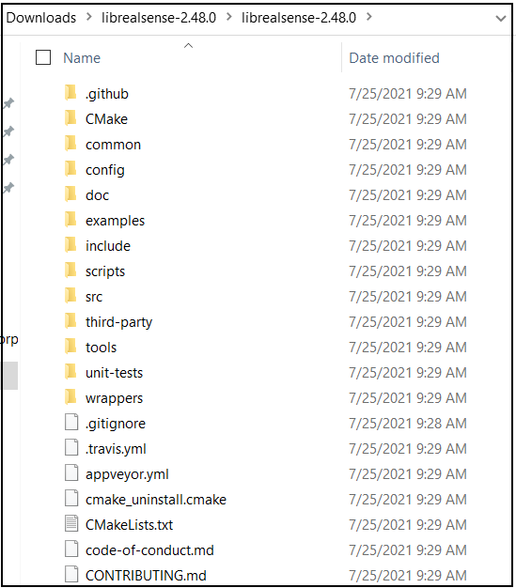
Task: Select the CMake folder icon
Action: click(70, 118)
